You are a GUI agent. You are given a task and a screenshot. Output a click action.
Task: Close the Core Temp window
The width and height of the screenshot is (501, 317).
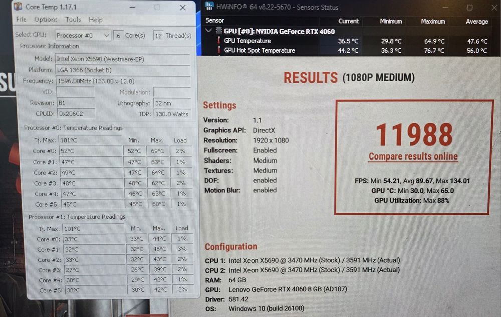[x=183, y=7]
